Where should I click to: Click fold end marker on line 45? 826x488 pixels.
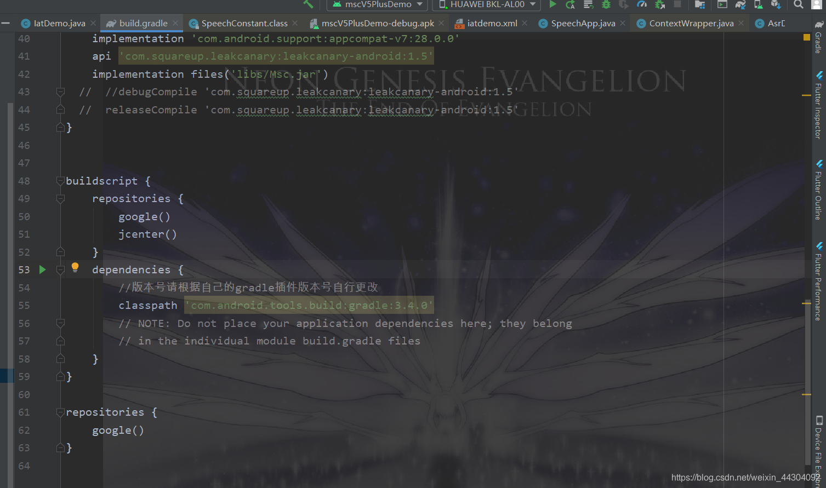tap(60, 127)
